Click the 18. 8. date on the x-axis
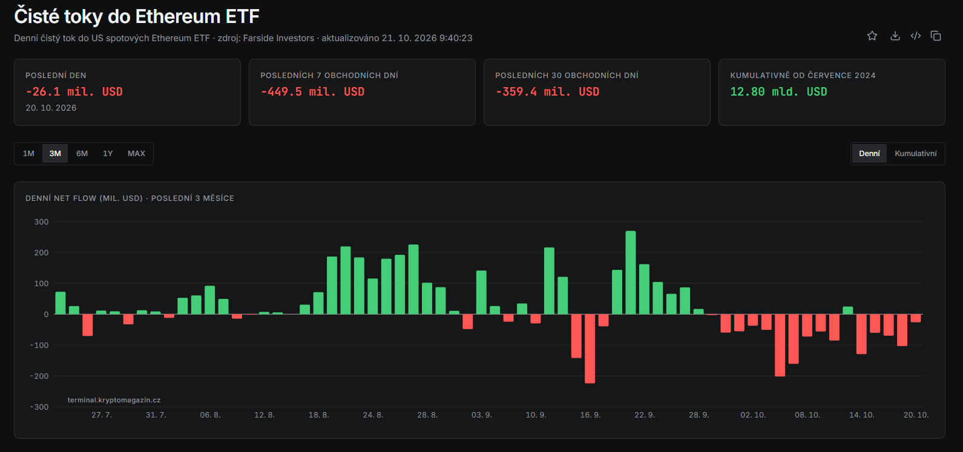 pos(319,415)
